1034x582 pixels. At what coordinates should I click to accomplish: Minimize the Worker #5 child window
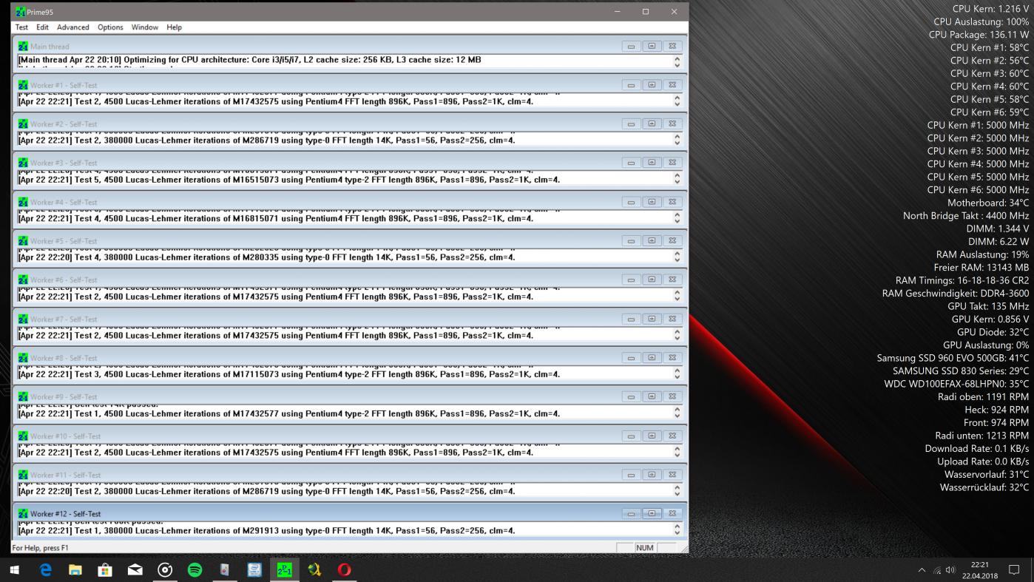point(631,241)
